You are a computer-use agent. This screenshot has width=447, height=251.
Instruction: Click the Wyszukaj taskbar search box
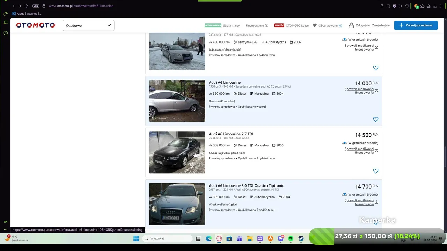tap(168, 238)
